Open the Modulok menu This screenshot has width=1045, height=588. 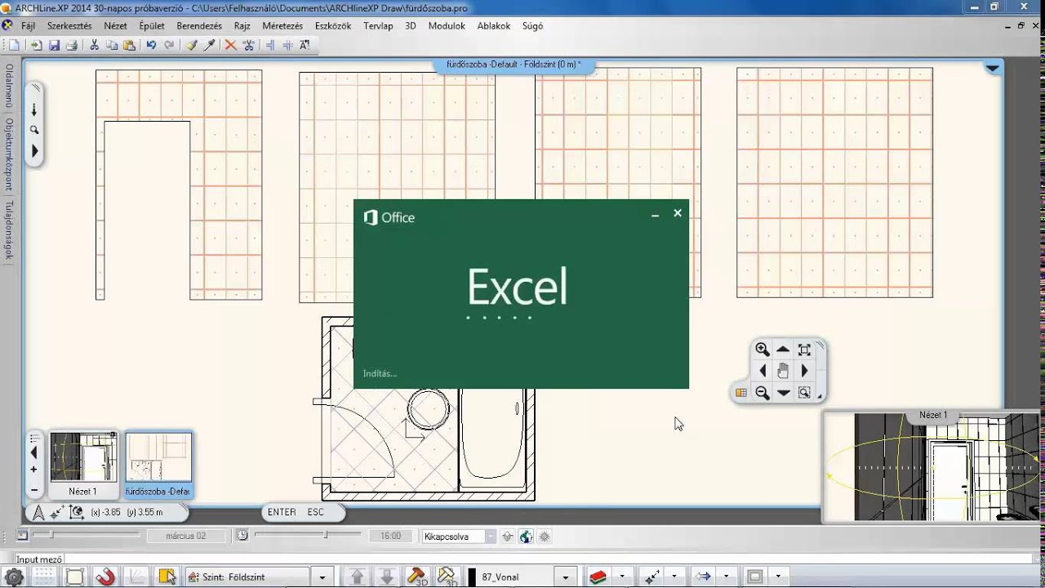coord(447,25)
